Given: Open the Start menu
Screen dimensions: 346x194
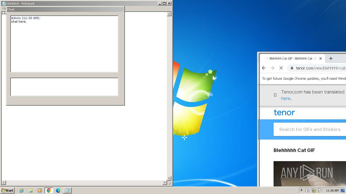Looking at the screenshot, I should click(x=7, y=190).
